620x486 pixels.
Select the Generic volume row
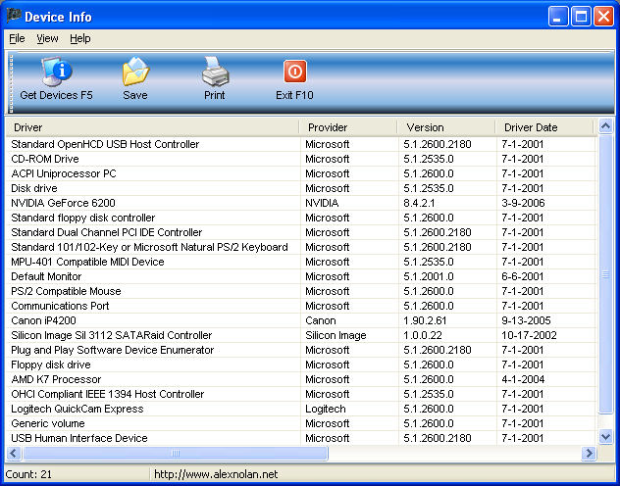tap(300, 423)
